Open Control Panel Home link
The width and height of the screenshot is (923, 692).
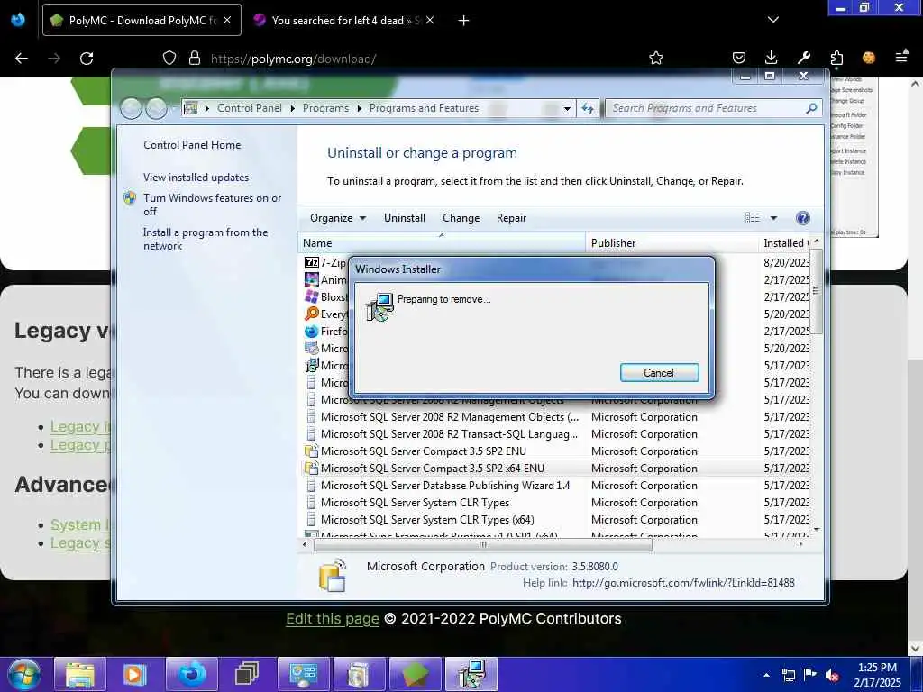click(192, 145)
